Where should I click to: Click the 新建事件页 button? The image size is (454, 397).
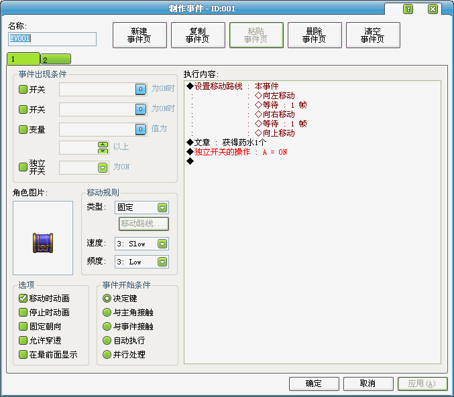coord(139,35)
